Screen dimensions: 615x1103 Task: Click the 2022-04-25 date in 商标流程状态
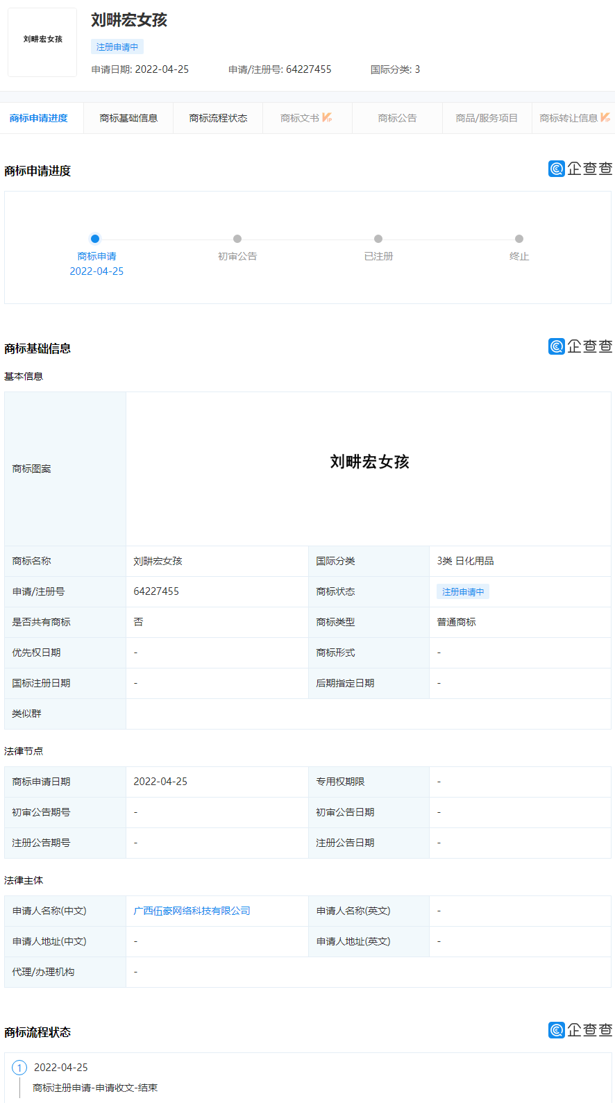61,1068
